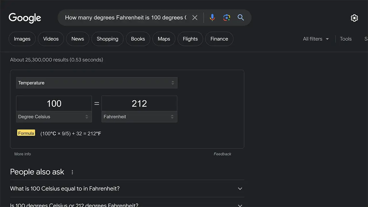Screen dimensions: 368x207
Task: Switch to Videos results
Action: coord(51,39)
